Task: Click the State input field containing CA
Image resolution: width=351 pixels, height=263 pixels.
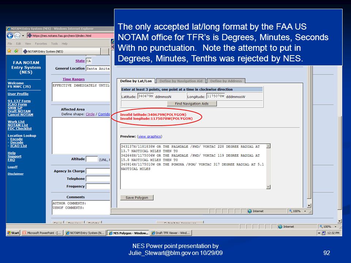Action: coord(89,61)
